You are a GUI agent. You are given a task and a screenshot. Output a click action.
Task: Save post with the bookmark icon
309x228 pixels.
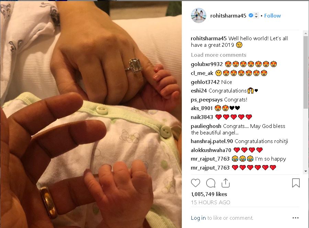[296, 183]
